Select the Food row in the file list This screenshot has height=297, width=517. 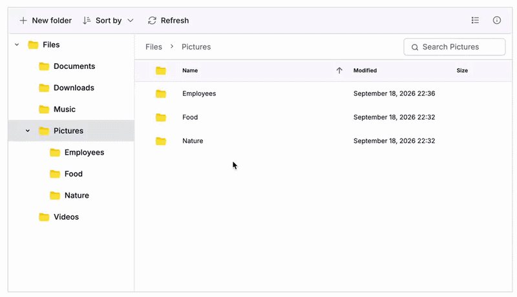[x=323, y=117]
